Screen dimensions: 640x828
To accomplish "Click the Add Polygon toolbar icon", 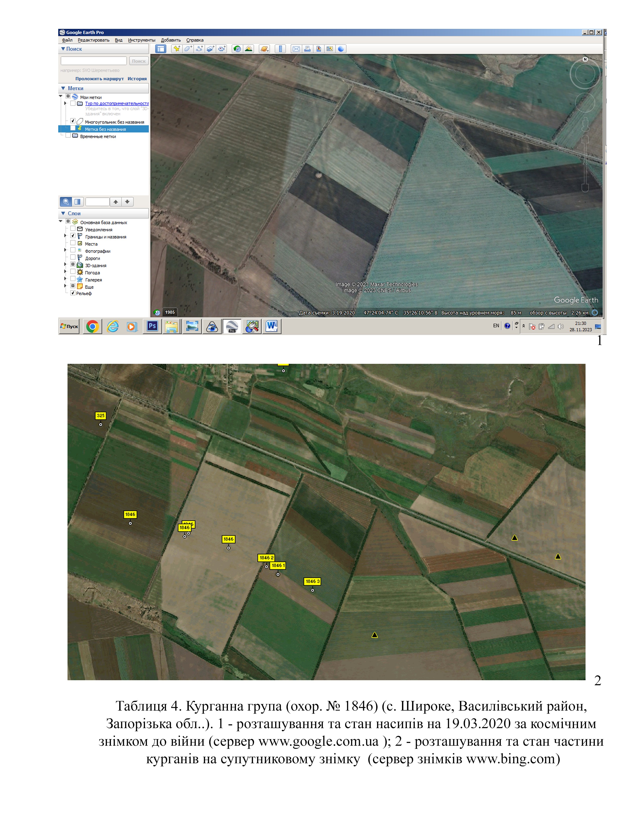I will (x=188, y=49).
